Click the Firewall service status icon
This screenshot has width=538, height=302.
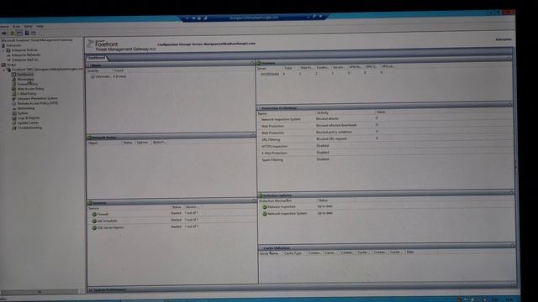tap(94, 215)
